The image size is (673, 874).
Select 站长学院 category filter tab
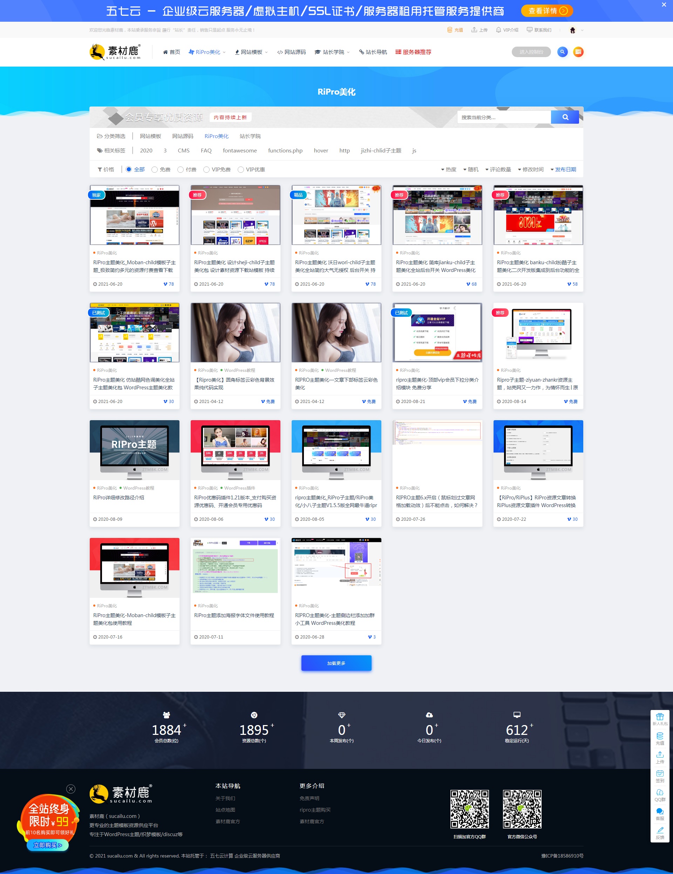(x=250, y=136)
